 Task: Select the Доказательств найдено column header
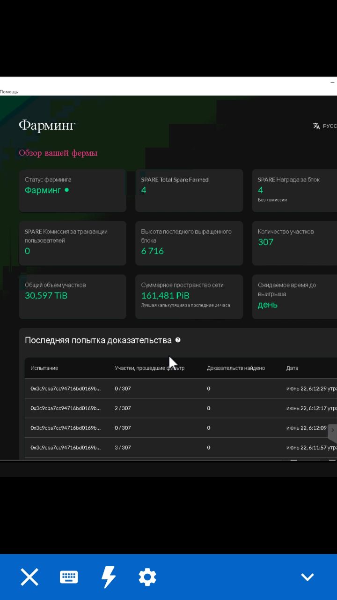pos(236,368)
